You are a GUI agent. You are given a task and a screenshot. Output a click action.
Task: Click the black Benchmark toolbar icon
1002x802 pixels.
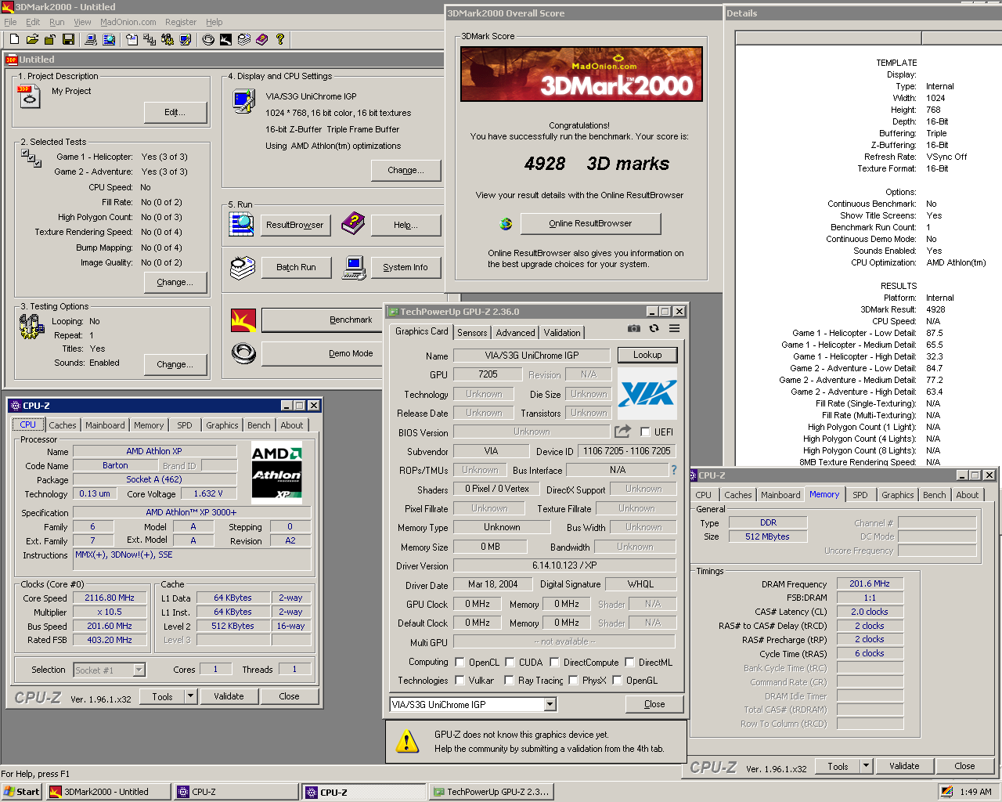coord(225,39)
